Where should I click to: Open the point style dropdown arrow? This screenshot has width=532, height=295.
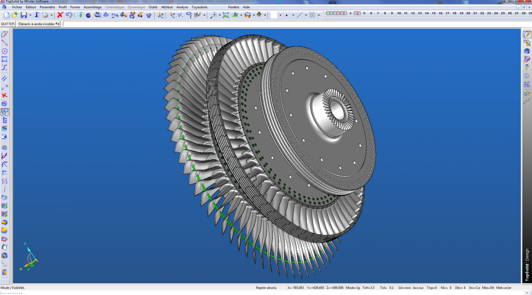(x=293, y=15)
